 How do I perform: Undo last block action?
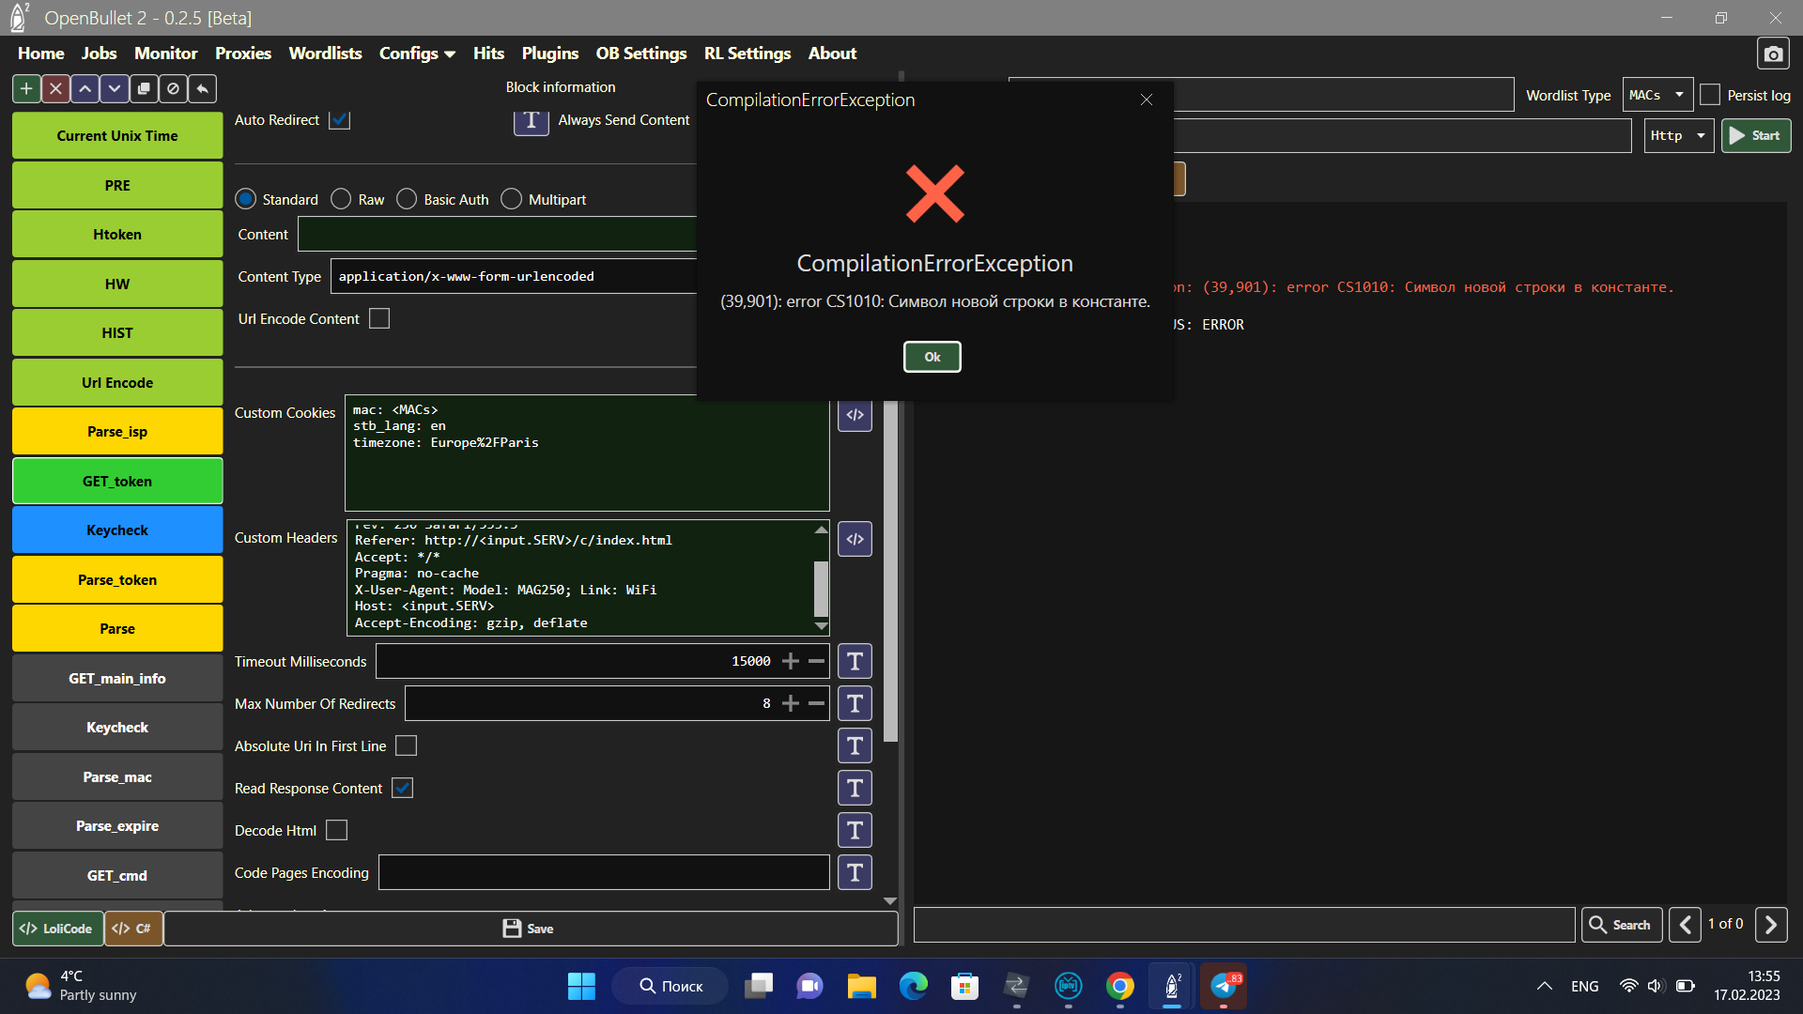(x=202, y=88)
